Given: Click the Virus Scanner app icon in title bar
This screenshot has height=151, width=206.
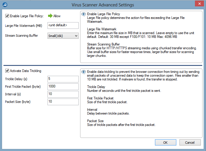Looking at the screenshot, I should pos(5,5).
